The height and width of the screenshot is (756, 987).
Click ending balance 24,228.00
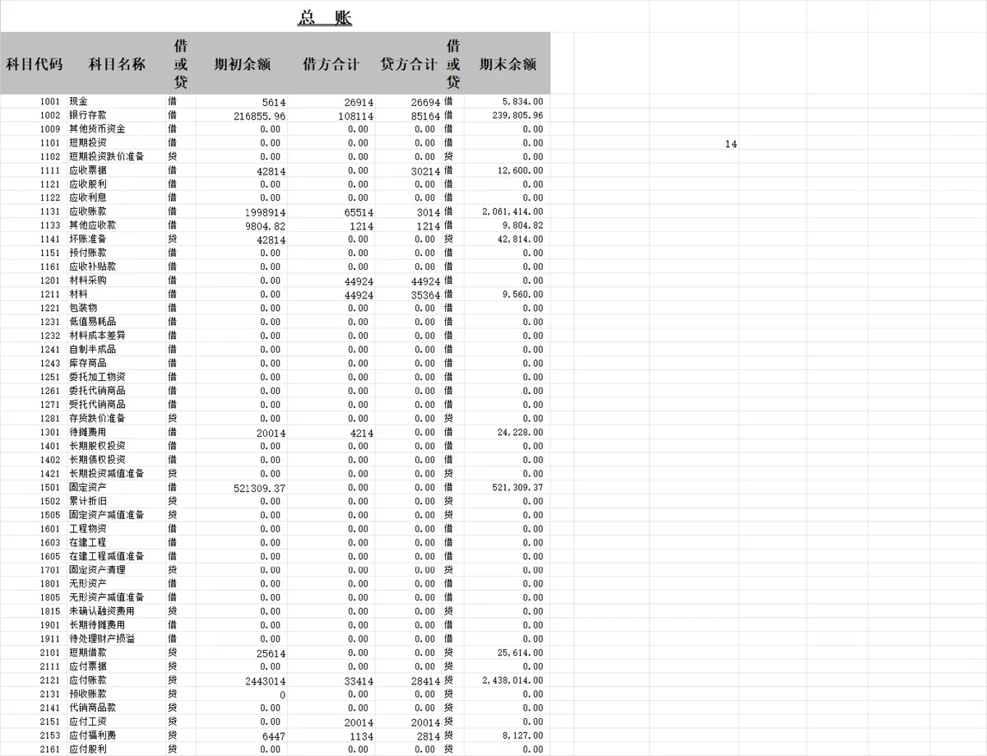(x=520, y=432)
